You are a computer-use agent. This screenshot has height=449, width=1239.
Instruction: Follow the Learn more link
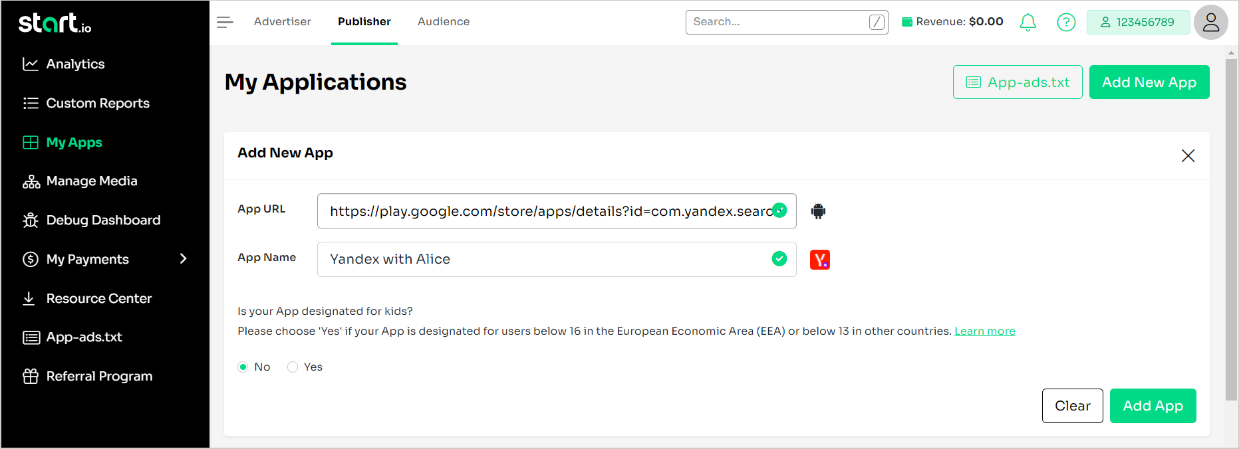(x=984, y=331)
